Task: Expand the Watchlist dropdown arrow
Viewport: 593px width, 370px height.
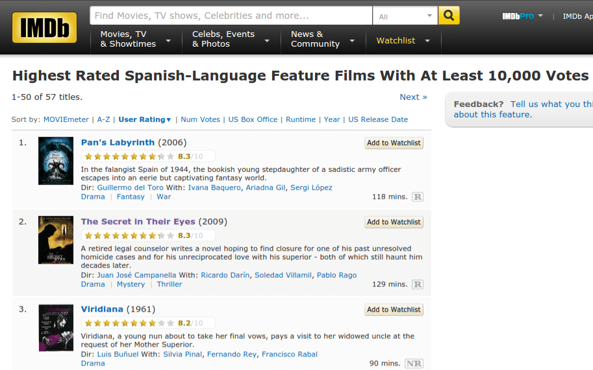Action: [x=427, y=41]
